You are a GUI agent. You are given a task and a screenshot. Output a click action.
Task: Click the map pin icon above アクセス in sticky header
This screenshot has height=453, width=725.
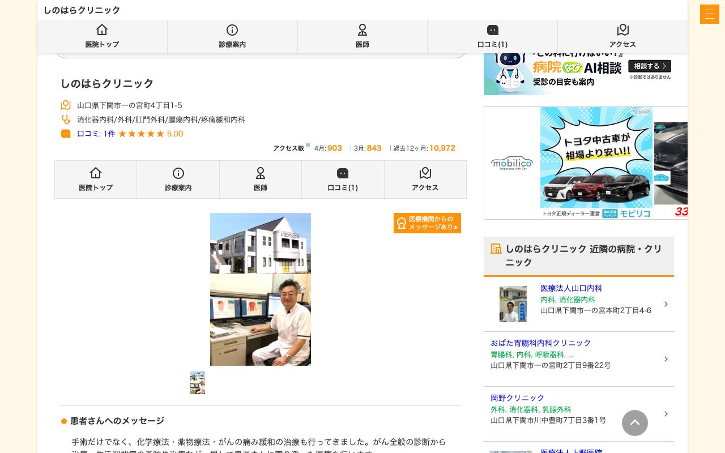[623, 30]
